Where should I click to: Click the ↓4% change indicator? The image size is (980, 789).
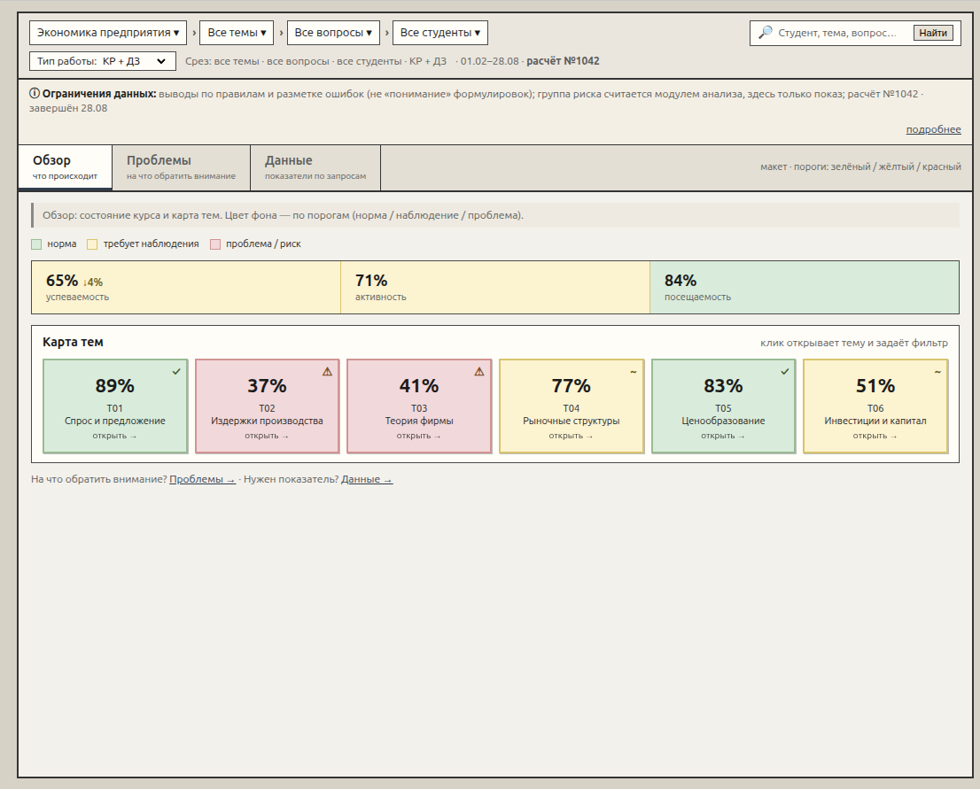(92, 282)
